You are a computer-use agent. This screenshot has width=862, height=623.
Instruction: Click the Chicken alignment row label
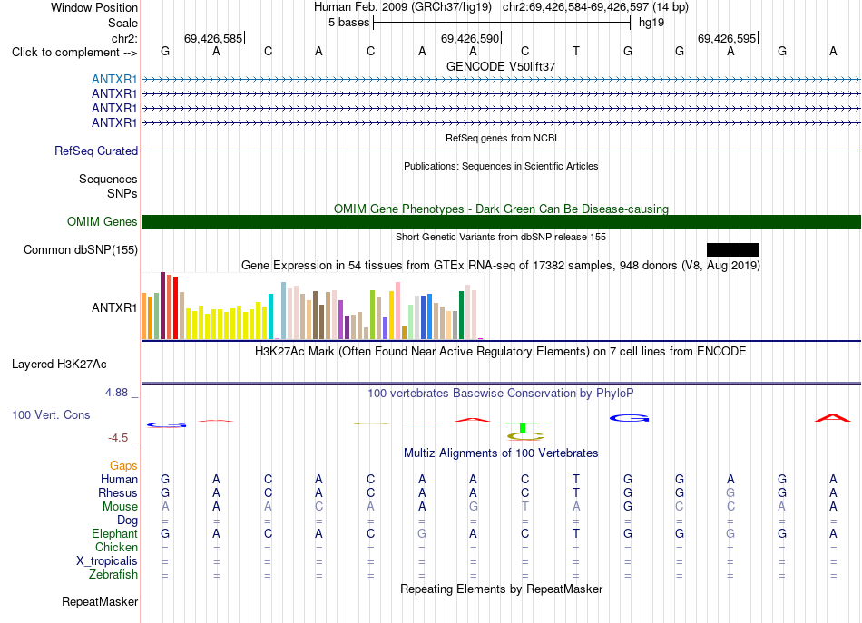pyautogui.click(x=116, y=547)
